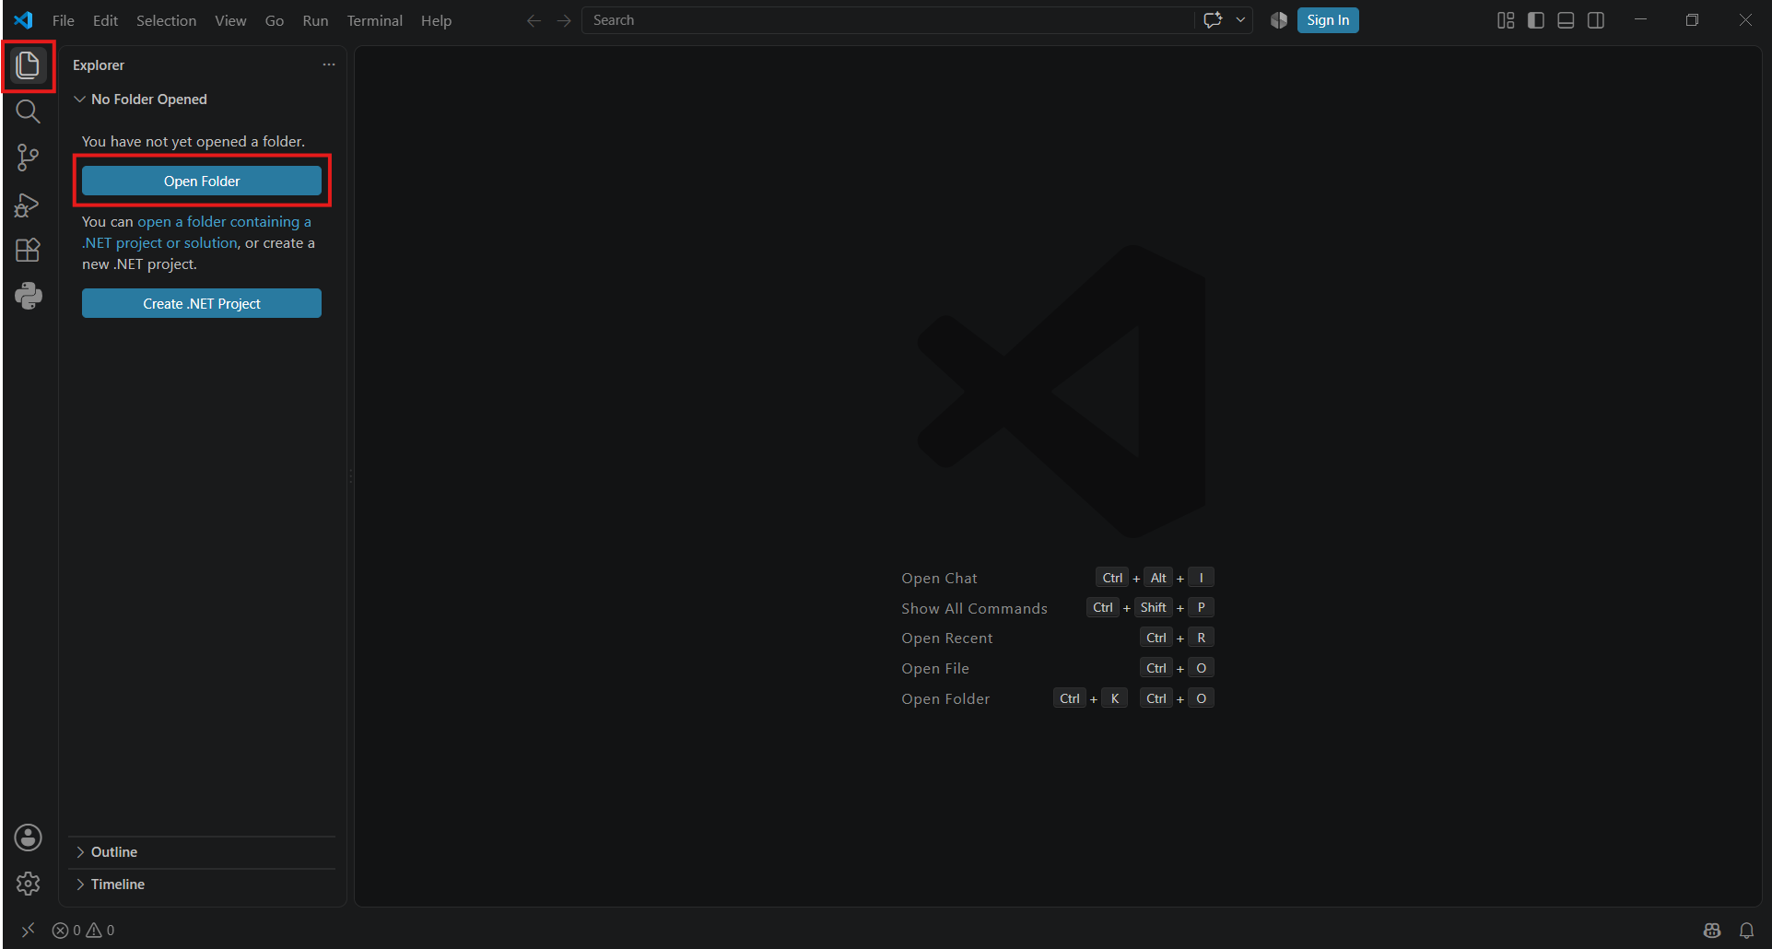Go back with the left arrow
This screenshot has width=1772, height=949.
click(x=534, y=20)
